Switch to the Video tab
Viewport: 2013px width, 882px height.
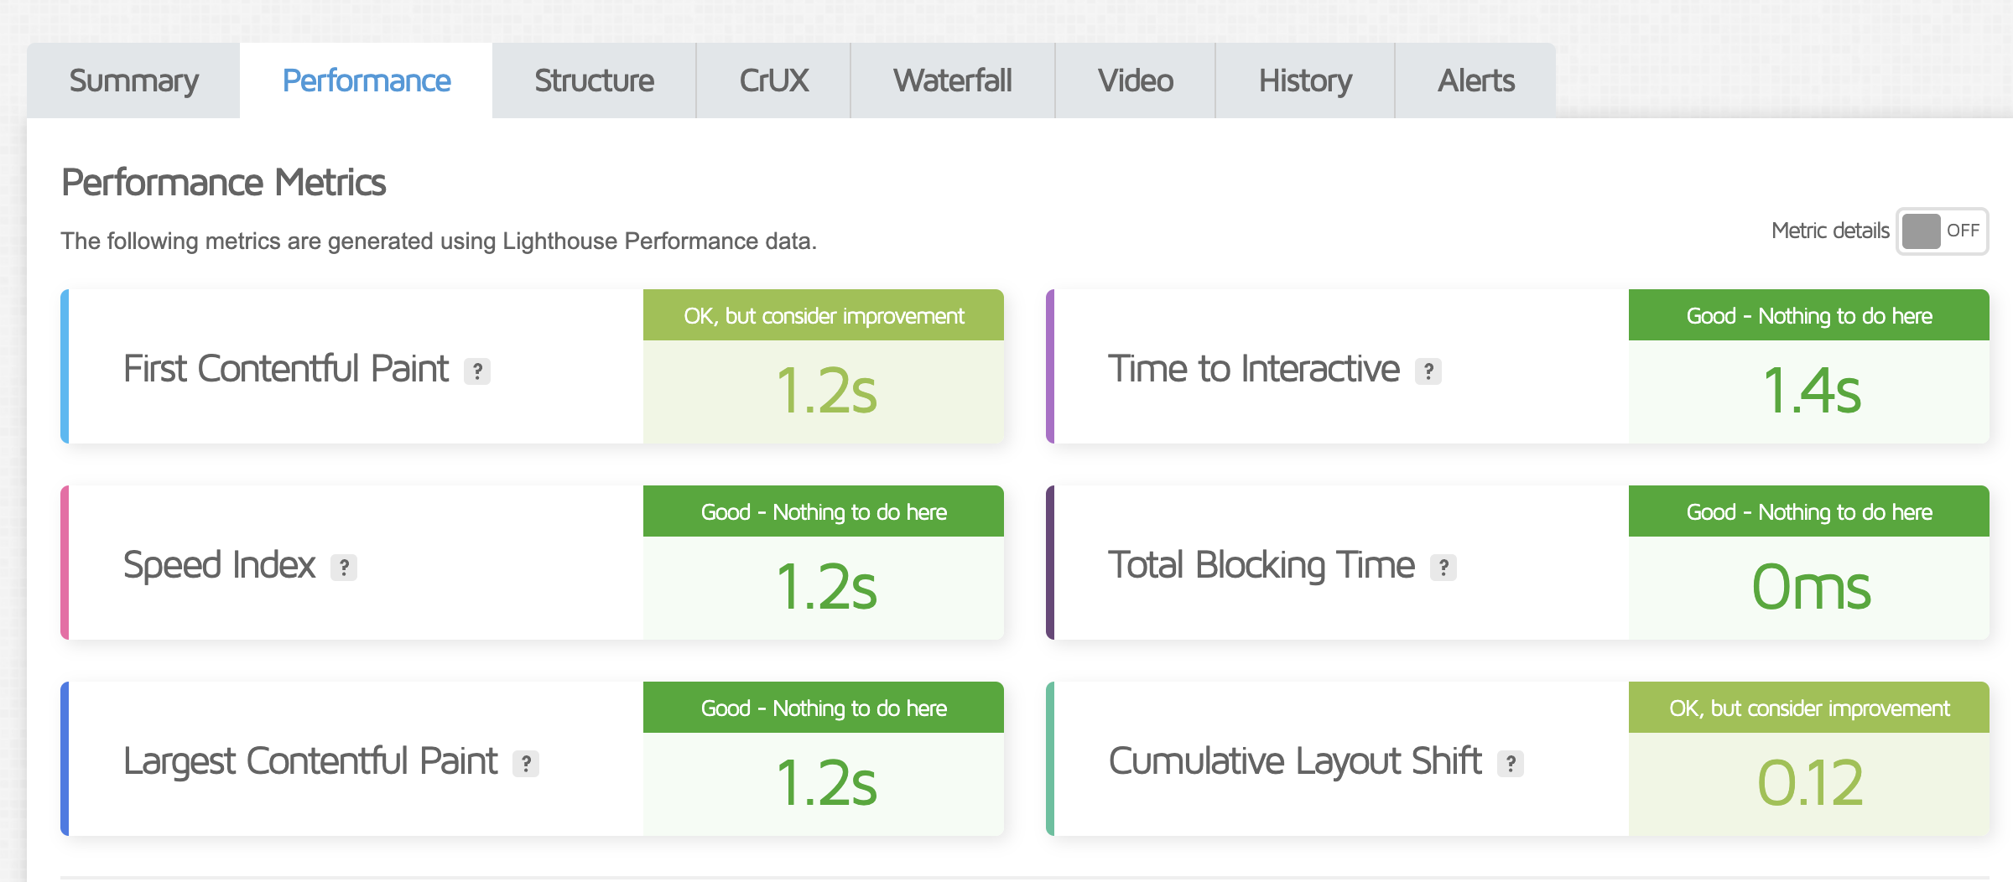coord(1135,81)
